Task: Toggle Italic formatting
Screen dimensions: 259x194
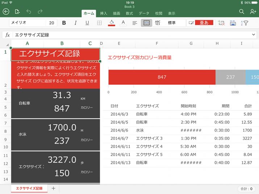Action: tap(75, 23)
